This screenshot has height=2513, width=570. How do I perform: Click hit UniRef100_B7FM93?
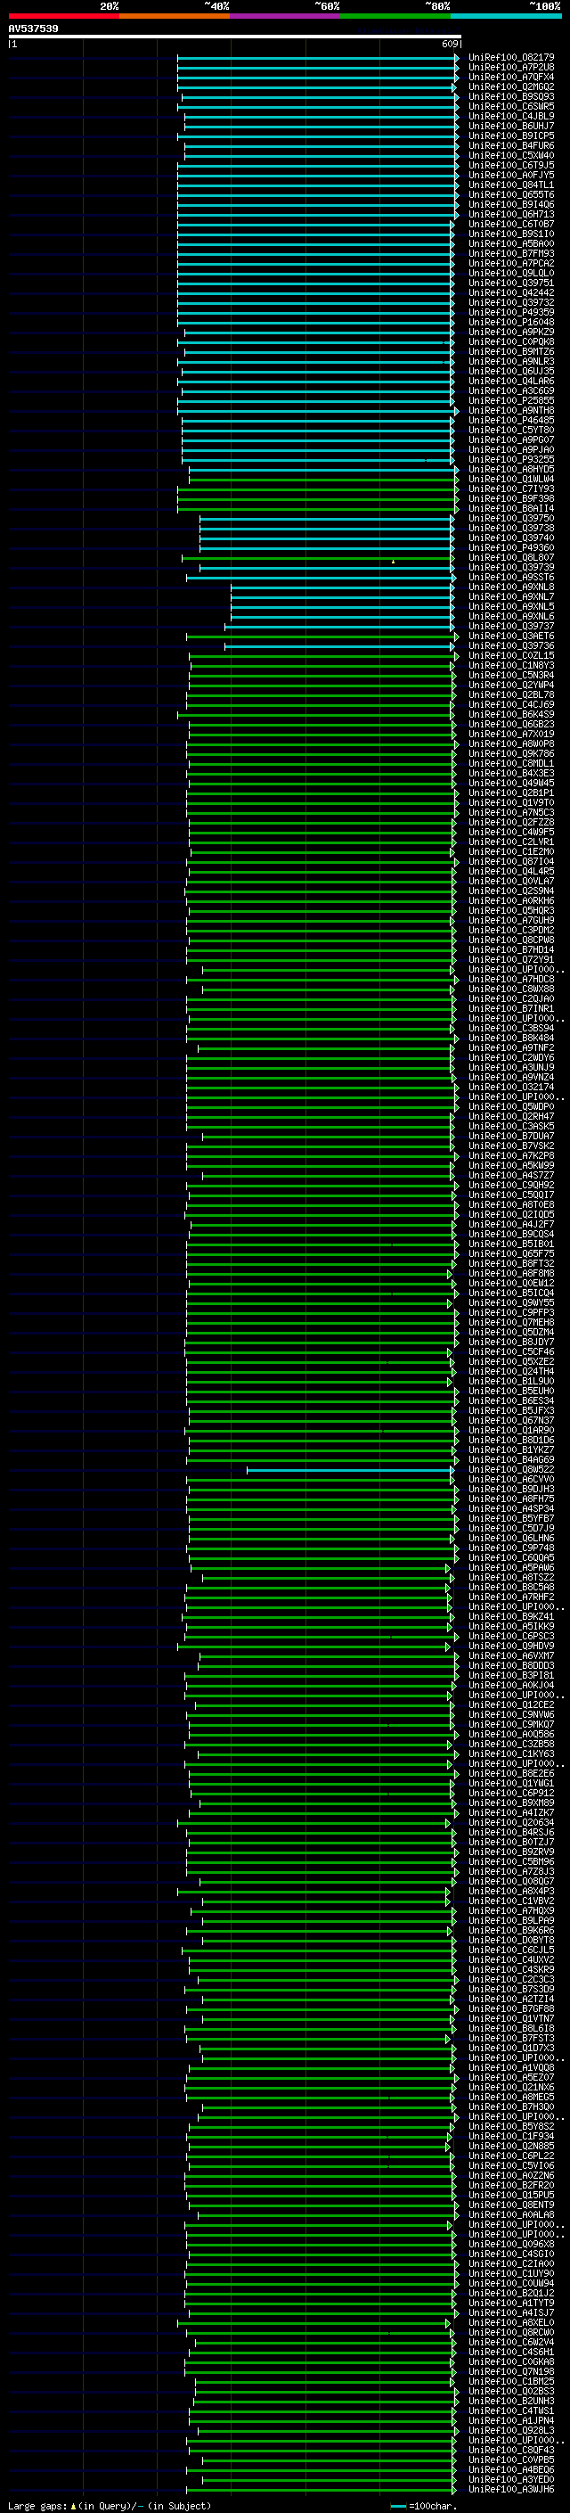click(511, 255)
